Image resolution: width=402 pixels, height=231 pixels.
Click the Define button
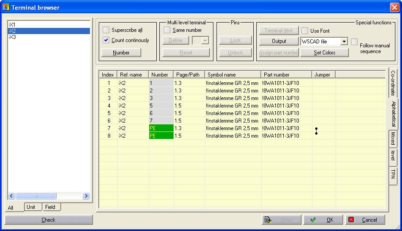point(176,40)
